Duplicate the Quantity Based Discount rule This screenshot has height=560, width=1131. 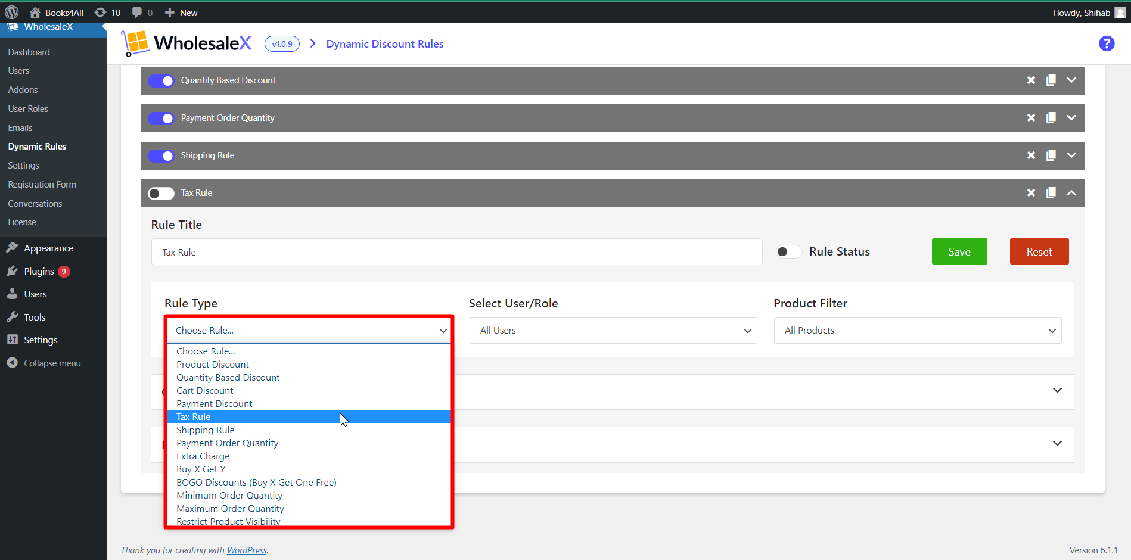point(1051,80)
